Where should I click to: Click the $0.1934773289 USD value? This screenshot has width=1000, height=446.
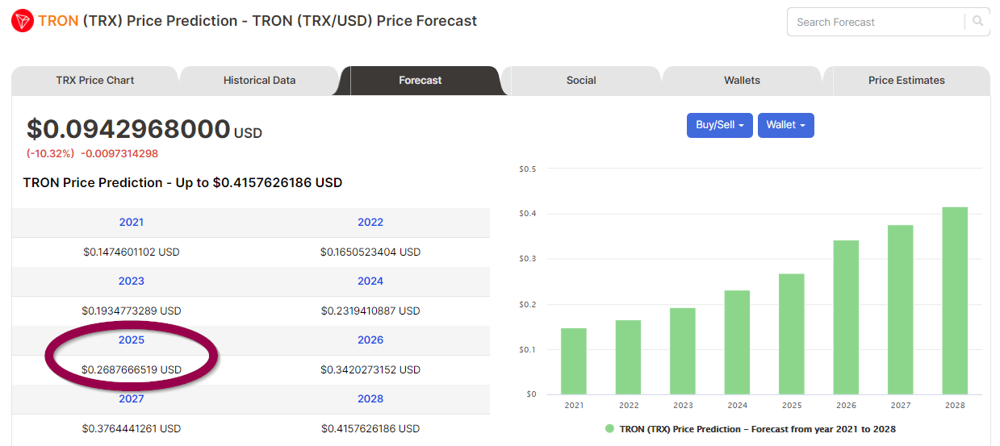132,311
